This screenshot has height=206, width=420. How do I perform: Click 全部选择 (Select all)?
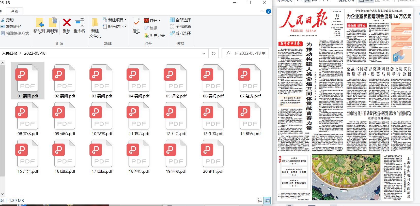coord(180,20)
